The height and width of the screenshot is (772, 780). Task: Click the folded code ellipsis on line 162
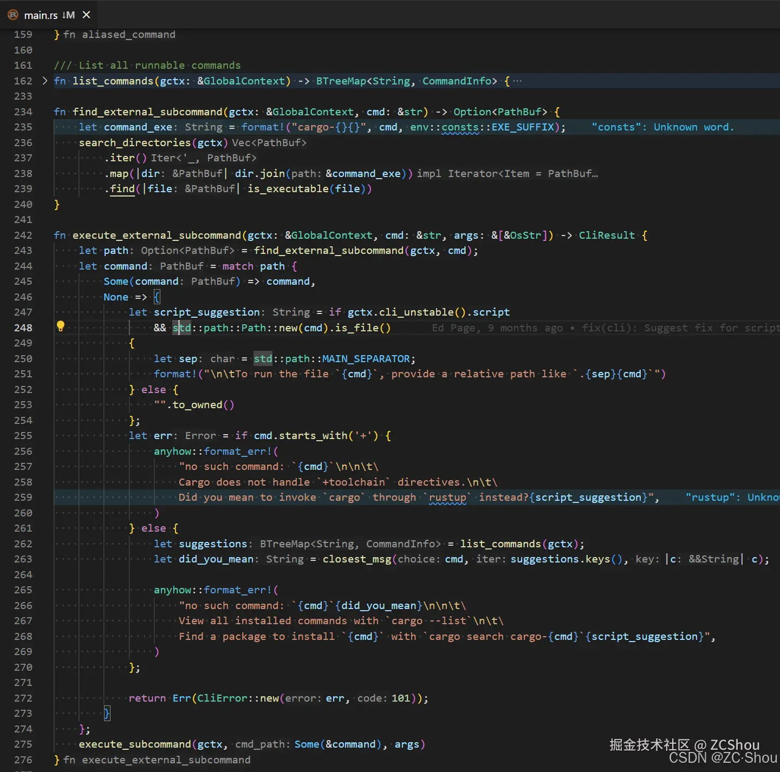pos(517,81)
